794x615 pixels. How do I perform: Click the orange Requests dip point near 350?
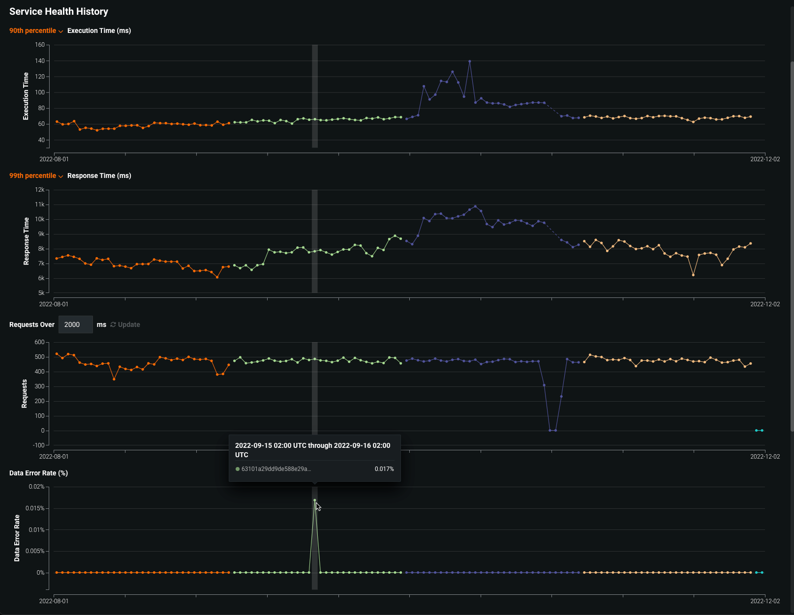[x=114, y=379]
